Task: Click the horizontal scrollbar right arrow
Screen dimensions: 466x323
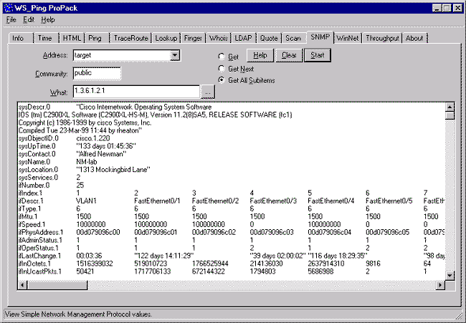Action: click(x=439, y=285)
